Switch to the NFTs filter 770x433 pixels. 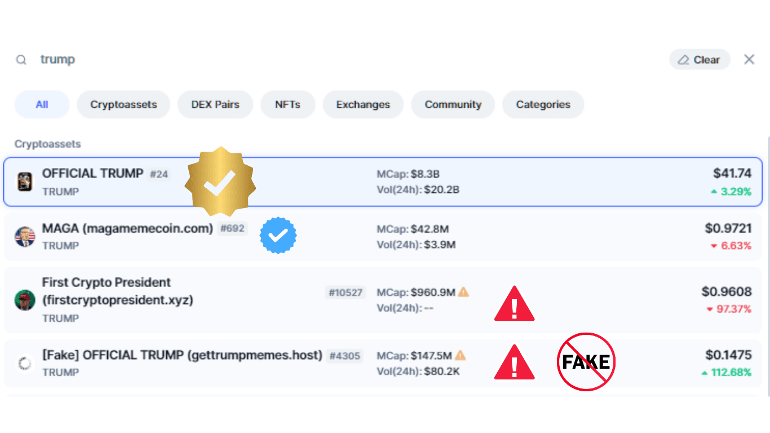pos(287,104)
